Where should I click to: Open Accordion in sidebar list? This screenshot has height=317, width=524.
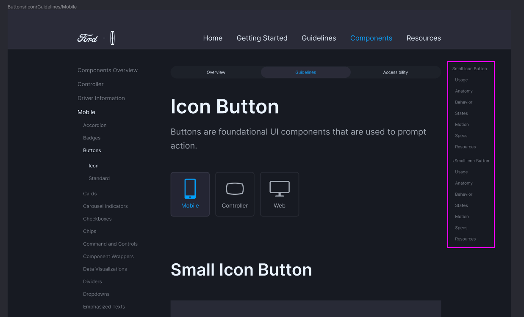pyautogui.click(x=95, y=125)
